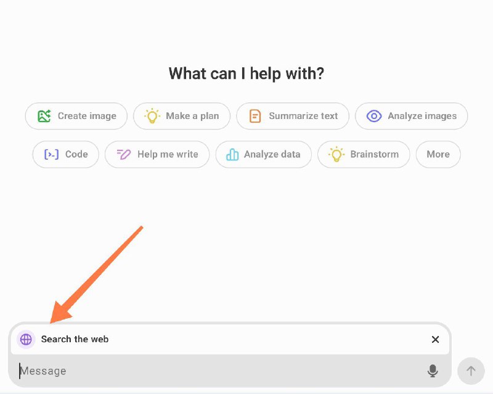
Task: Click the purple globe web search icon
Action: coord(26,339)
